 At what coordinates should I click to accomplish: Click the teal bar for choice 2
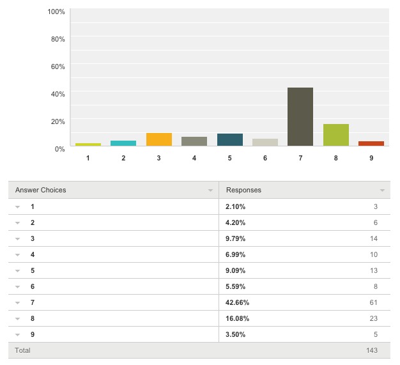point(123,143)
